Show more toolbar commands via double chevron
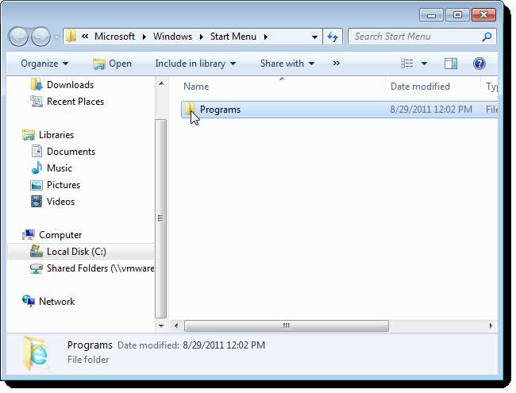The width and height of the screenshot is (516, 393). pyautogui.click(x=336, y=63)
